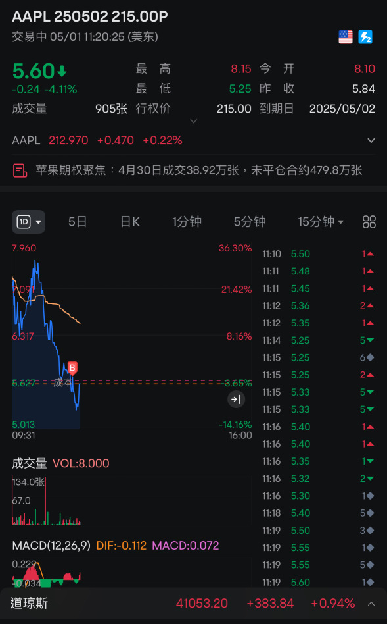Tap the 最高 8.15 value
This screenshot has width=387, height=624.
pyautogui.click(x=241, y=69)
